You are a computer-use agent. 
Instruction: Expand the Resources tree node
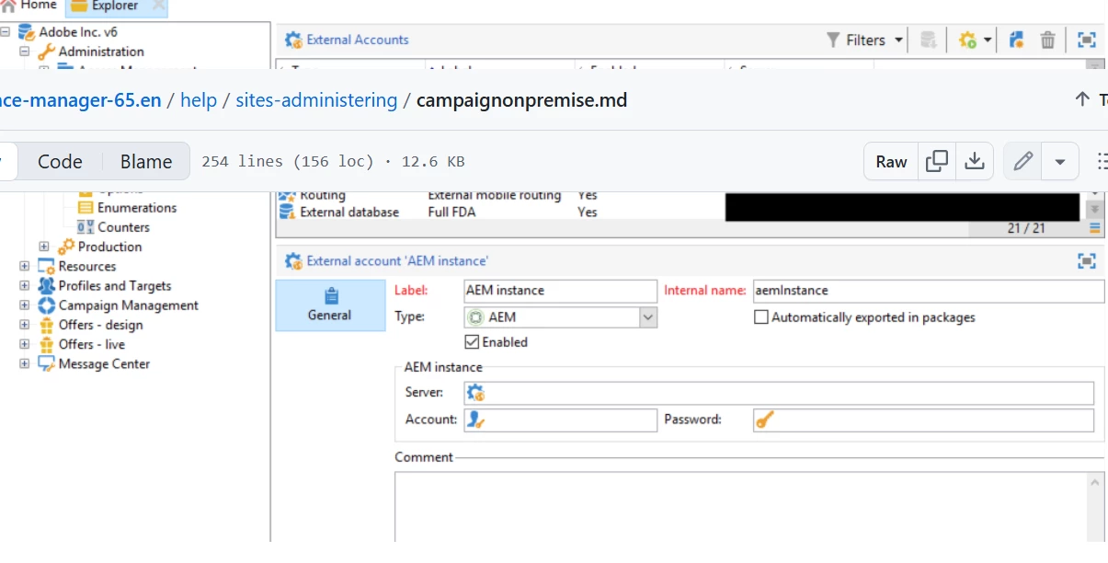click(x=25, y=266)
